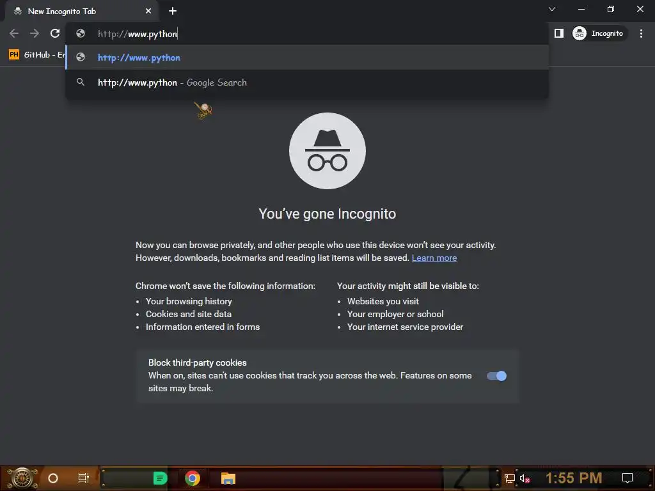Viewport: 655px width, 491px height.
Task: Go forward using the forward arrow
Action: coord(35,33)
